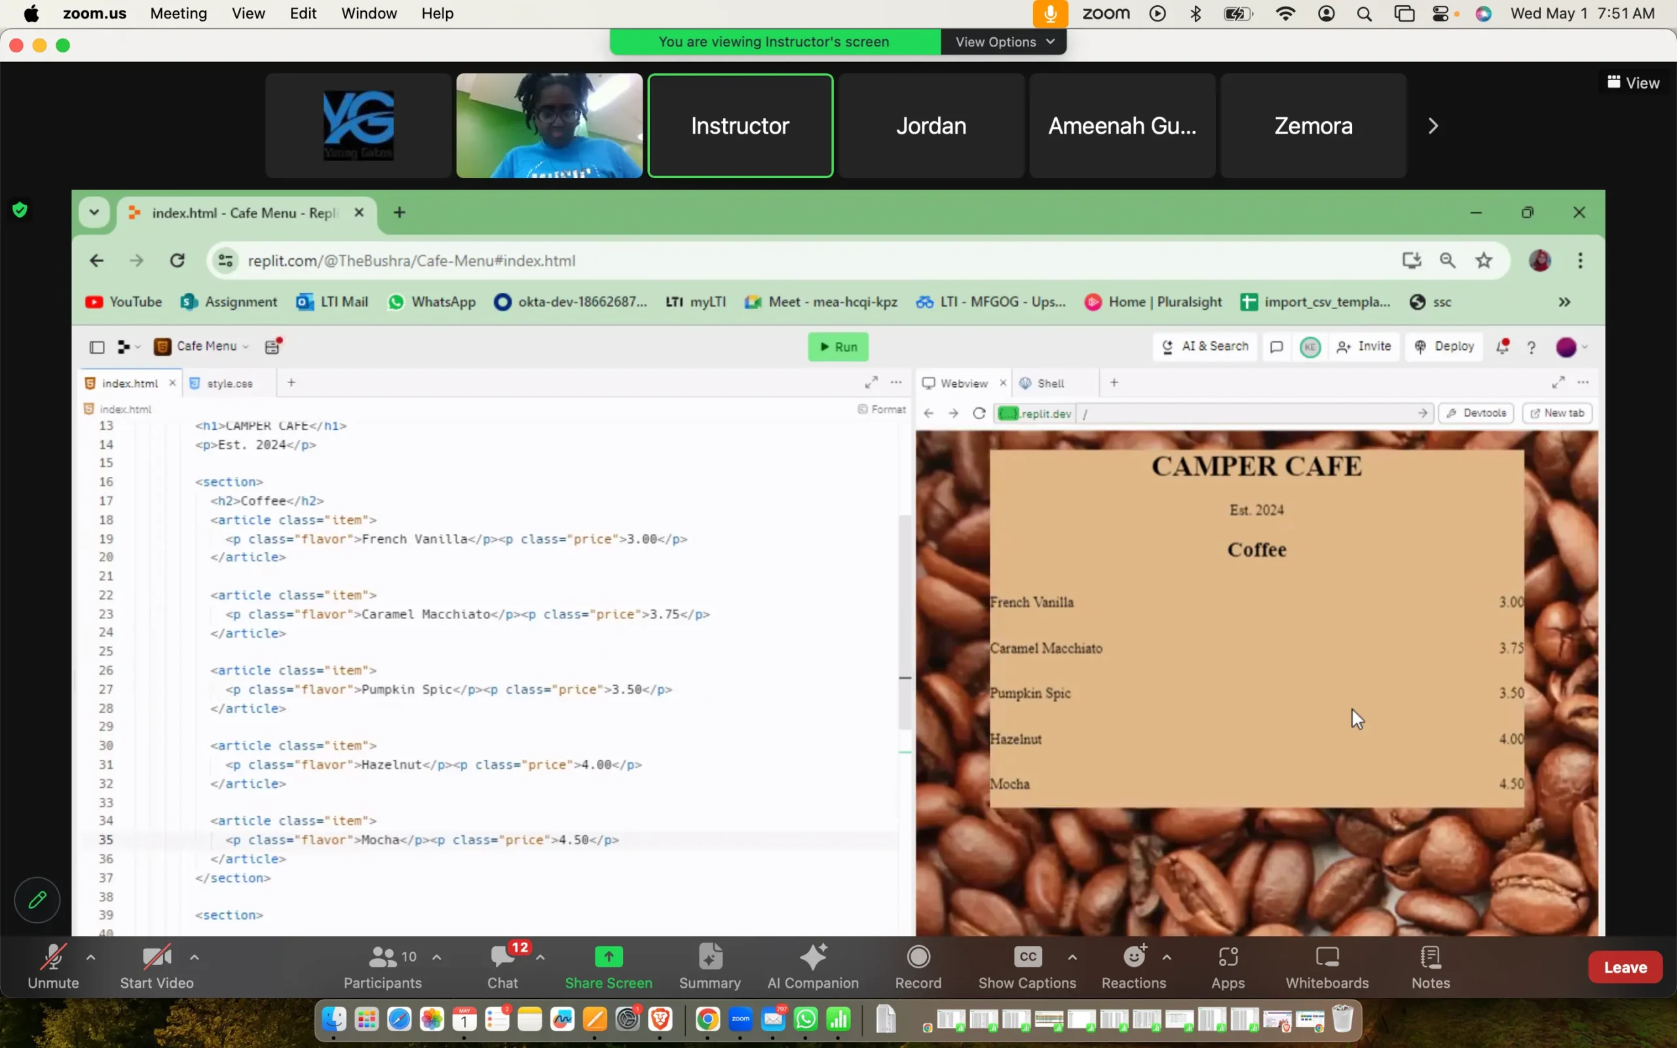Open the Window menu in menu bar
Screen dimensions: 1677x1048
click(369, 13)
